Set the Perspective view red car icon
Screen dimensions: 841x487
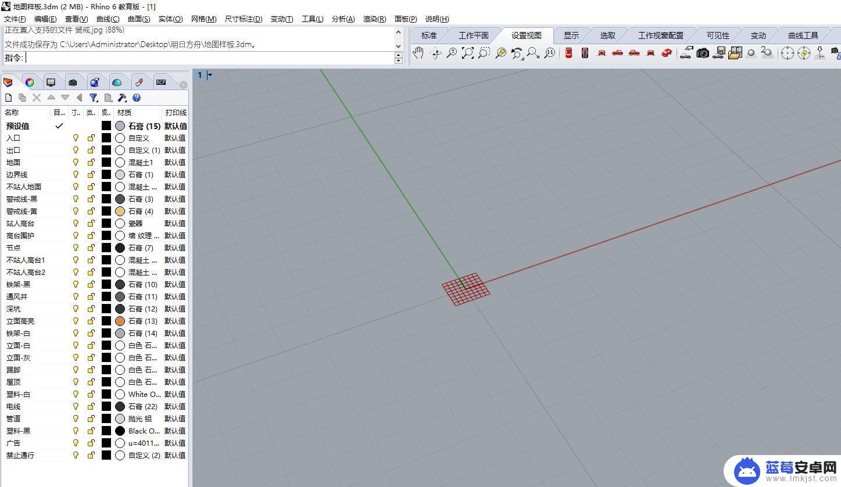click(667, 53)
